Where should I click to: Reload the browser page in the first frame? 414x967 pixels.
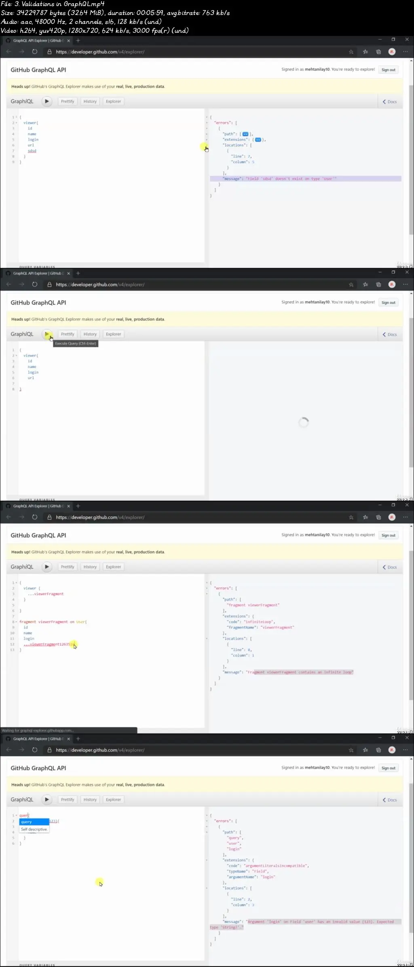[x=35, y=52]
